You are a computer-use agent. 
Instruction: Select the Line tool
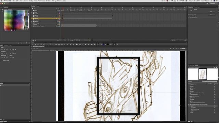pyautogui.click(x=53, y=44)
